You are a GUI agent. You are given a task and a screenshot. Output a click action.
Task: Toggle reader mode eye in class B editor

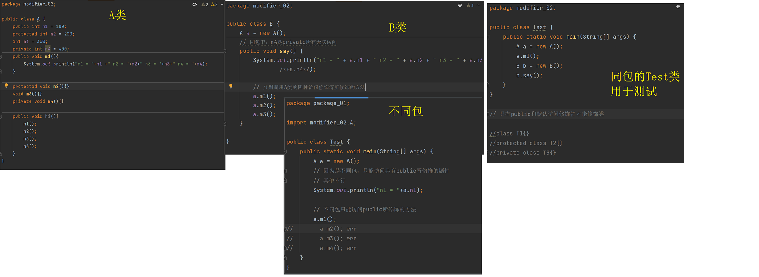pos(460,5)
